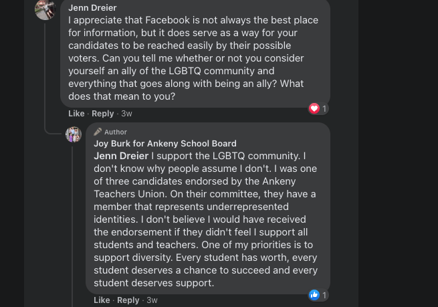Open the 3w timestamp on Joy Burk's reply

(x=152, y=300)
